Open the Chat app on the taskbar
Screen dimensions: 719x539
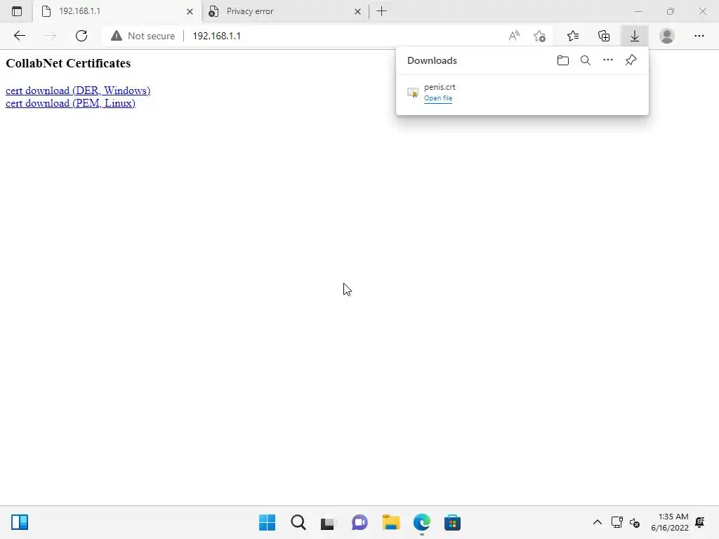pyautogui.click(x=360, y=522)
